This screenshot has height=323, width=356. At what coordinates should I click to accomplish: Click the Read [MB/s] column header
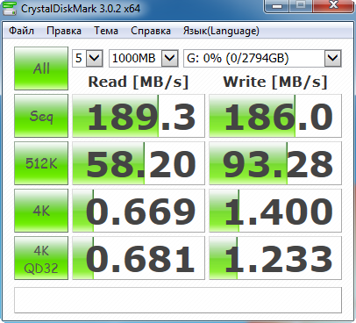coord(139,82)
